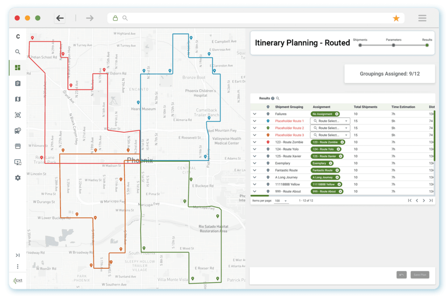Go to the Shipments step
The height and width of the screenshot is (298, 448).
point(360,45)
